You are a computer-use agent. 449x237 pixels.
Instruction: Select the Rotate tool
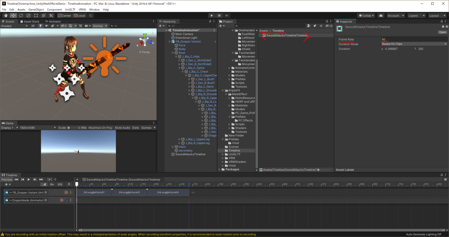(x=21, y=16)
